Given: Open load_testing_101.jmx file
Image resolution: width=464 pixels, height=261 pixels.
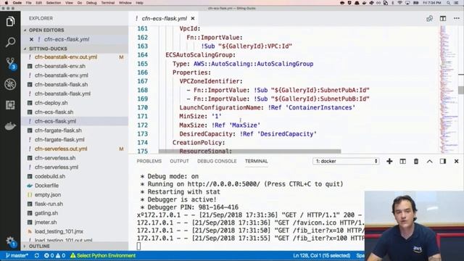Looking at the screenshot, I should 59,231.
